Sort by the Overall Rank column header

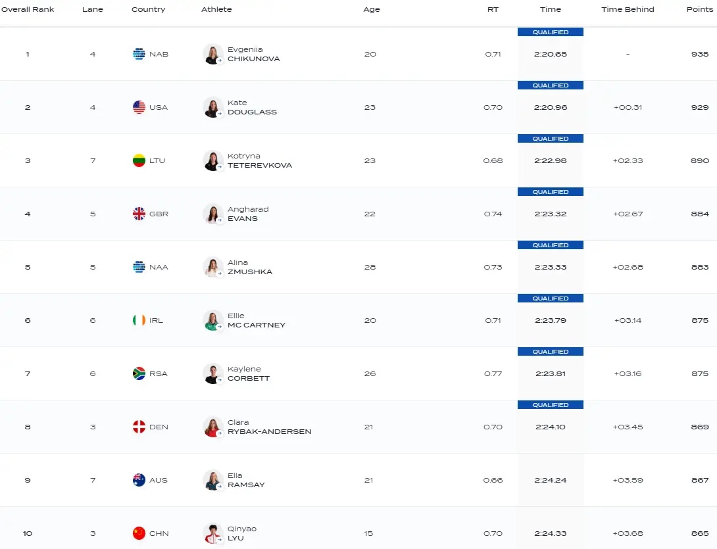tap(28, 9)
